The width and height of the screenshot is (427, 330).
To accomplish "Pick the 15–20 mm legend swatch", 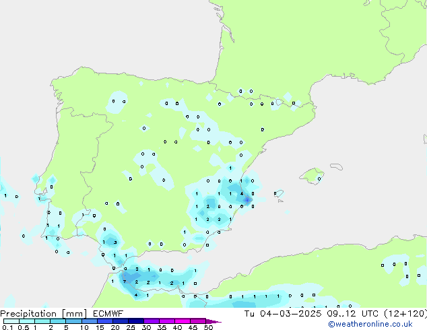I will coord(104,321).
